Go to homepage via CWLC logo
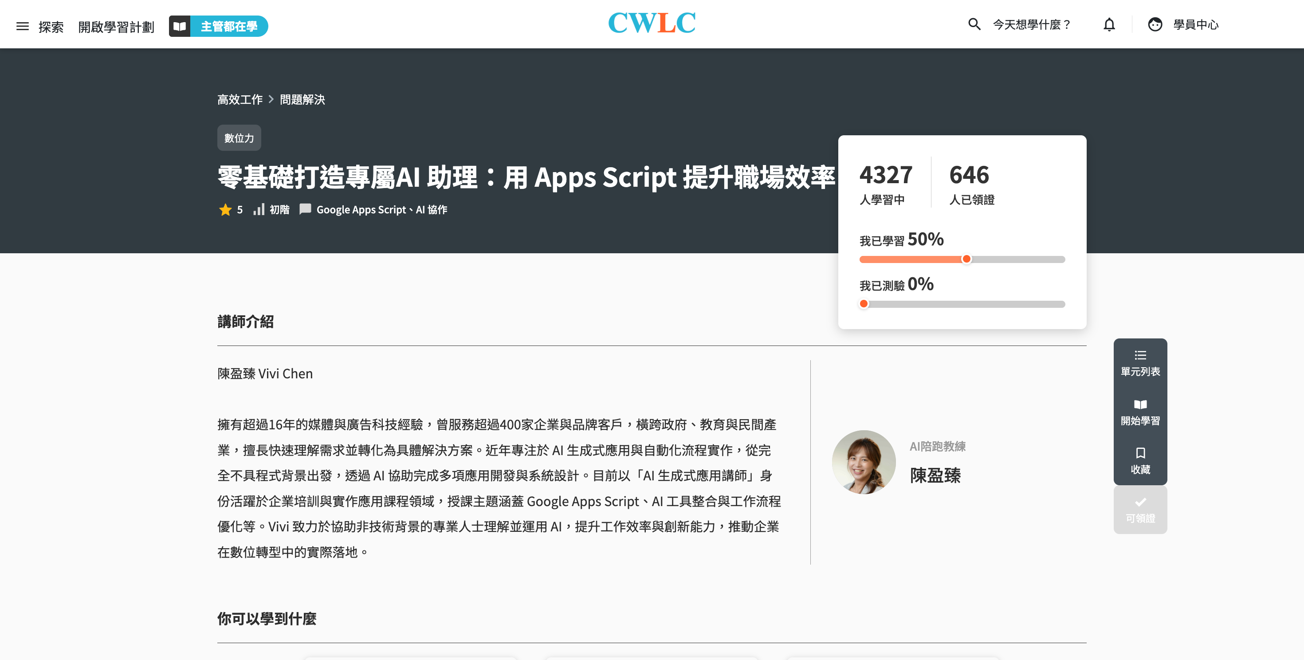This screenshot has width=1304, height=660. tap(652, 23)
